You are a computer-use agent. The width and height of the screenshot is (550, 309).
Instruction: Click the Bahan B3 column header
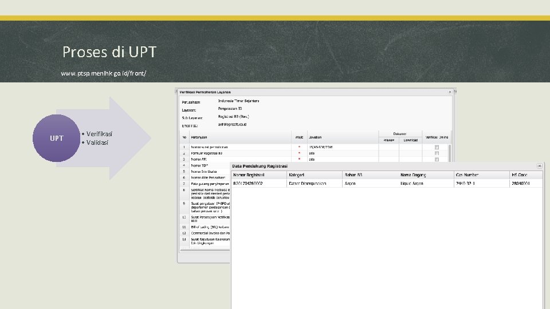tap(371, 175)
